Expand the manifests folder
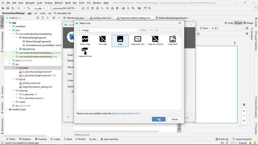258x145 pixels. click(10, 26)
